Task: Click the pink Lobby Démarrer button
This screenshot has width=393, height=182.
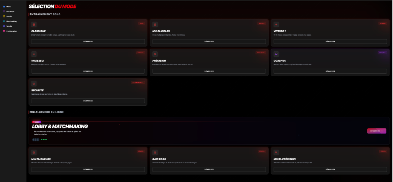Action: point(377,131)
